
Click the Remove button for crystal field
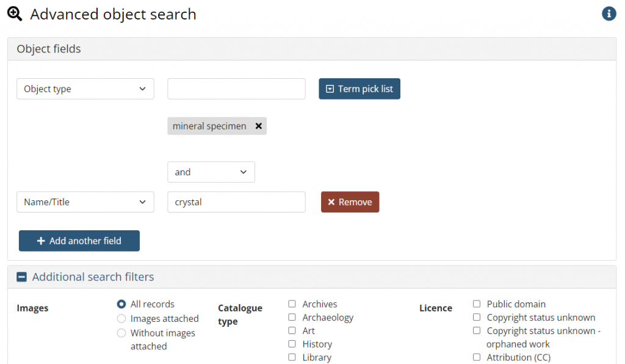350,202
